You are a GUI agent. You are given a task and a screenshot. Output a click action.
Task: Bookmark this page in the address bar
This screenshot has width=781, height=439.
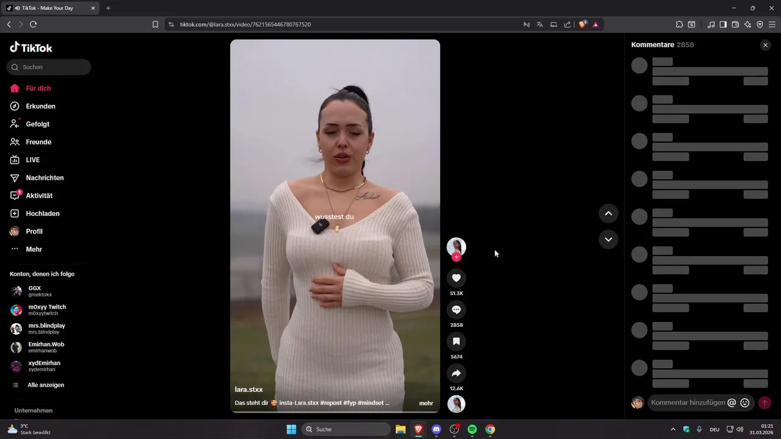[155, 24]
